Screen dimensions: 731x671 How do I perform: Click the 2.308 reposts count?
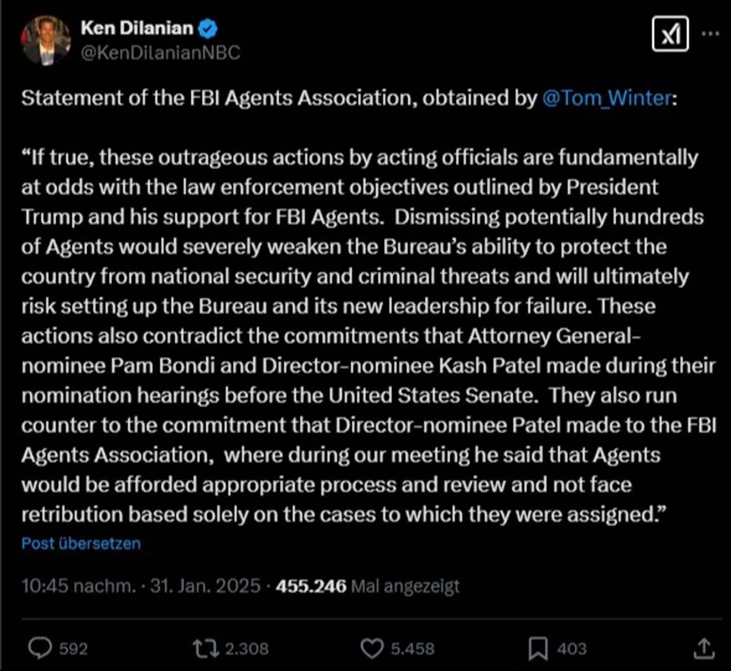[x=247, y=649]
